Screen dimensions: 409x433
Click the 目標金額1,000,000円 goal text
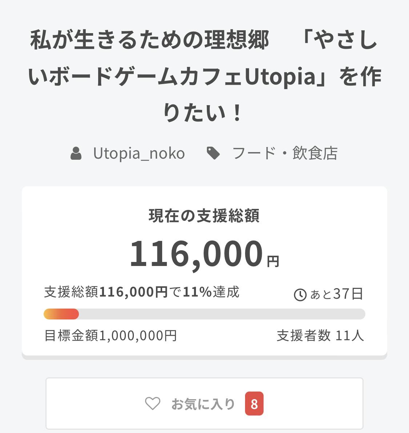[x=111, y=335]
